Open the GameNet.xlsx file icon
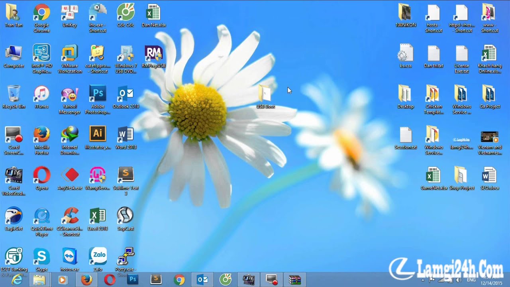Image resolution: width=510 pixels, height=287 pixels. tap(433, 178)
